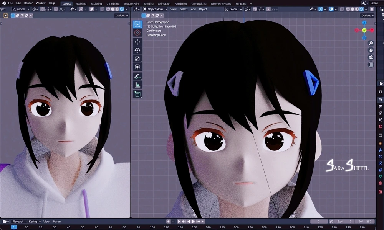The width and height of the screenshot is (384, 230).
Task: Choose the Measure tool
Action: click(137, 85)
